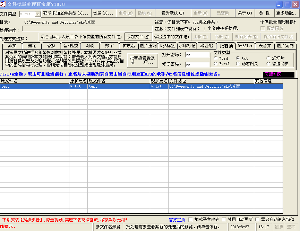
Task: Click 后台自动读入该目录下该类型的所有文件(T)
Action: [81, 37]
